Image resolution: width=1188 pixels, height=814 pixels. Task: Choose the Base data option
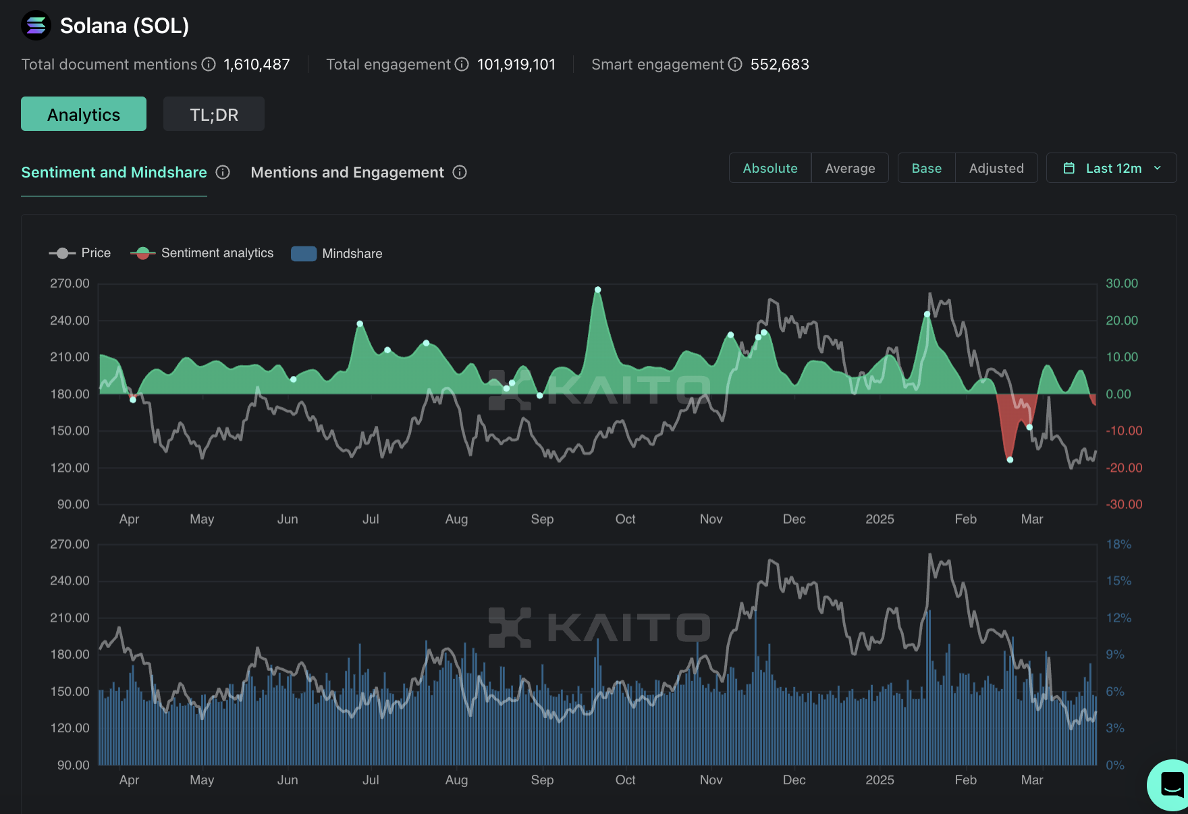(x=927, y=168)
